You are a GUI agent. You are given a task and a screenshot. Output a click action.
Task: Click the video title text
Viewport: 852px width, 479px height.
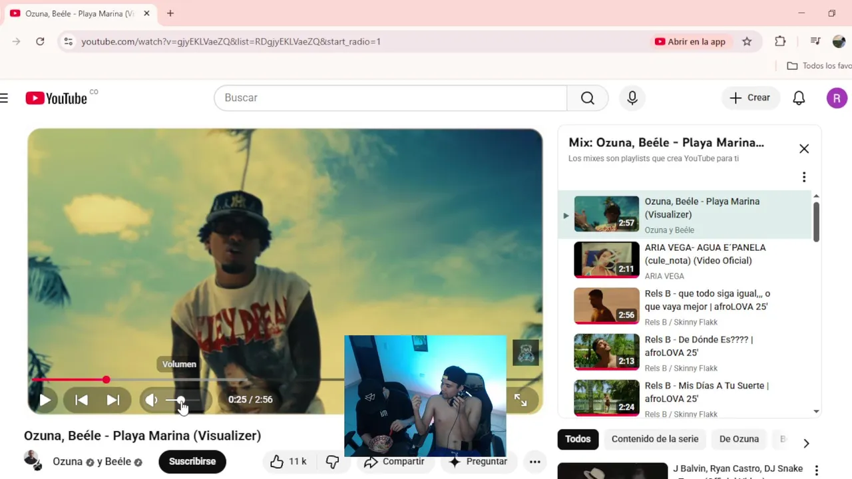(x=142, y=436)
